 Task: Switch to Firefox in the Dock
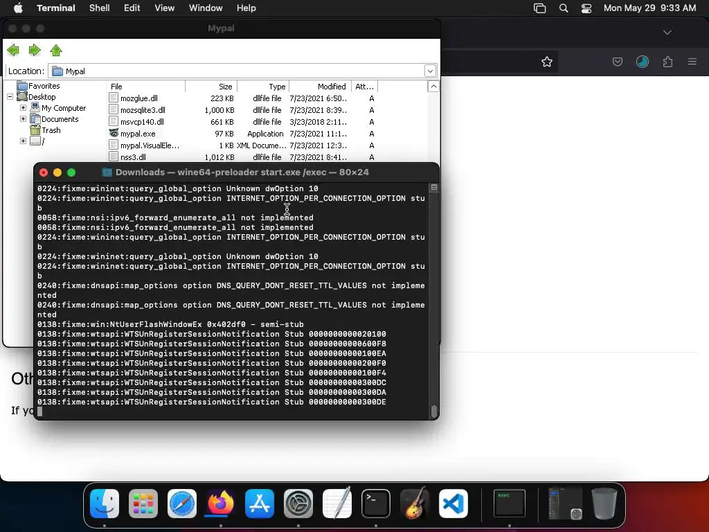pos(221,504)
